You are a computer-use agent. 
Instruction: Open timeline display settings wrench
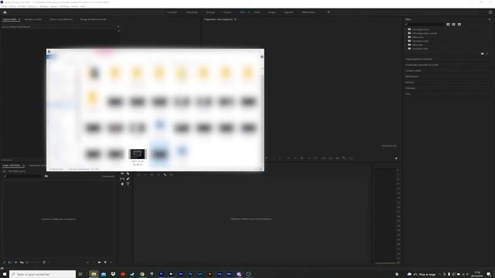pos(165,175)
